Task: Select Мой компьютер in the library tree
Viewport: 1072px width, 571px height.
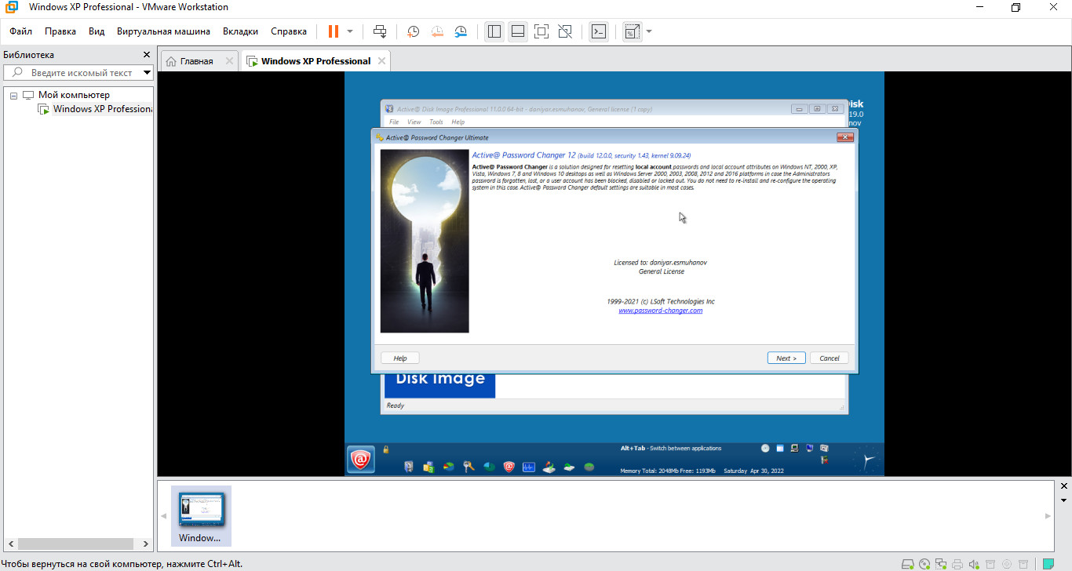Action: tap(75, 95)
